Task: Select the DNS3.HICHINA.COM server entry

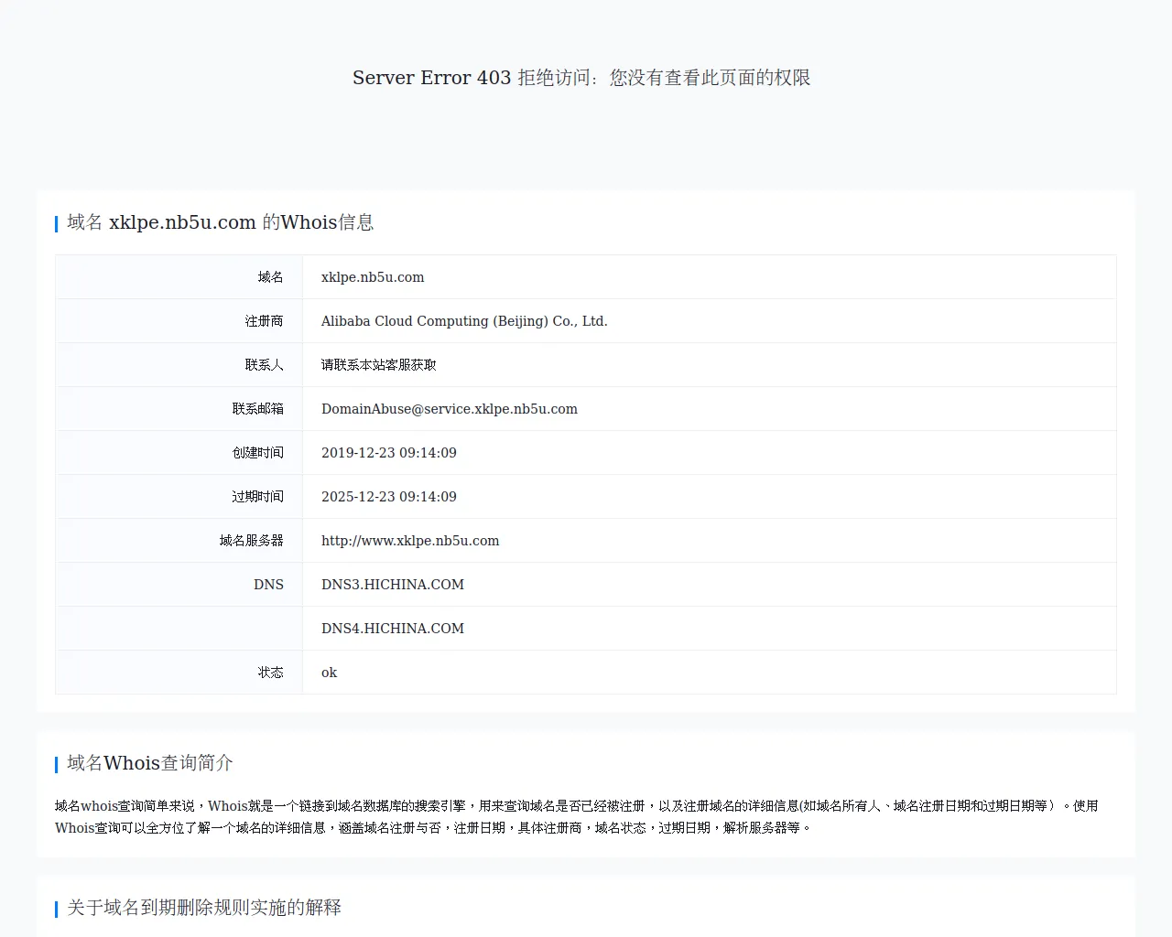Action: tap(392, 584)
